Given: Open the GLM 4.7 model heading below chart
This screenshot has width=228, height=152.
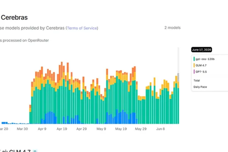Looking at the screenshot, I should click(16, 151).
